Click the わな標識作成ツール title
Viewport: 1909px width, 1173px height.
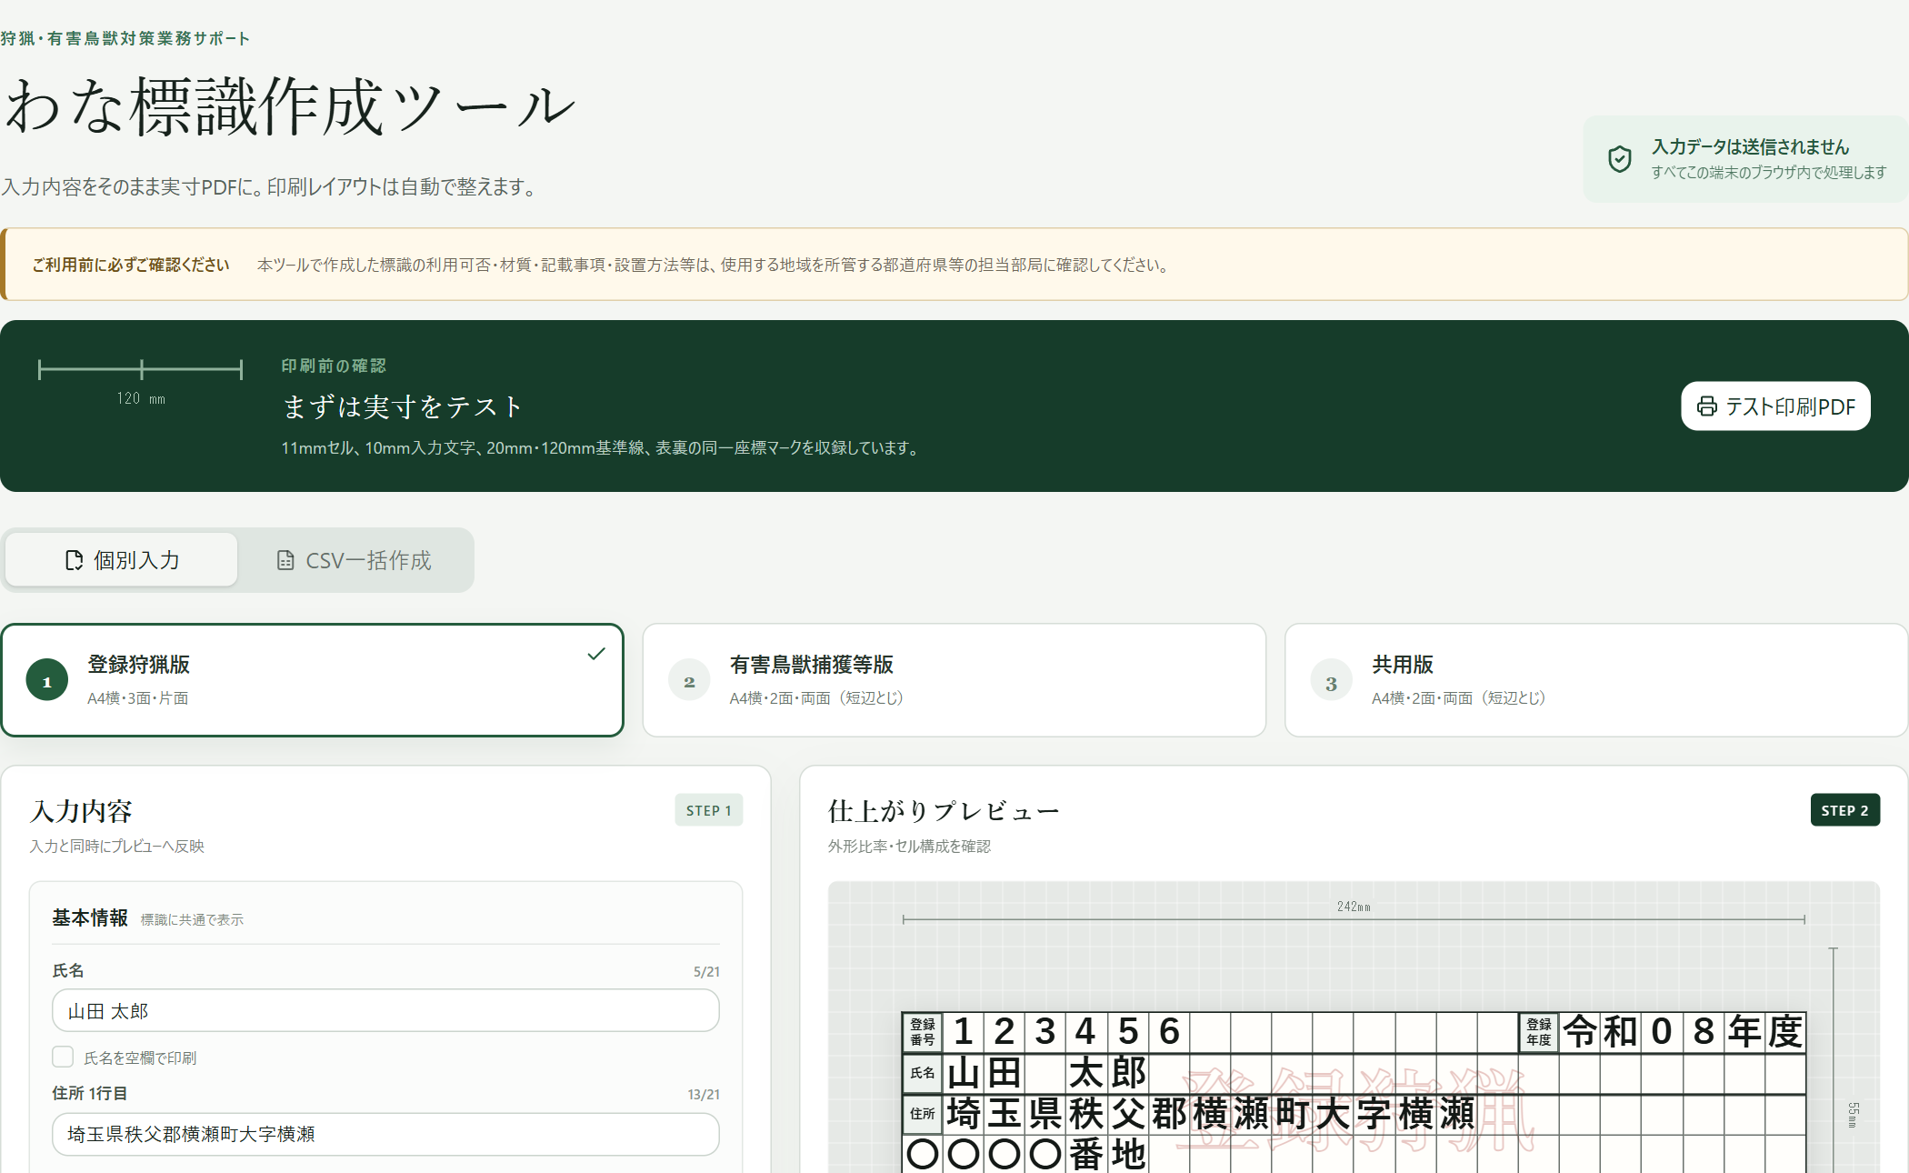tap(289, 106)
